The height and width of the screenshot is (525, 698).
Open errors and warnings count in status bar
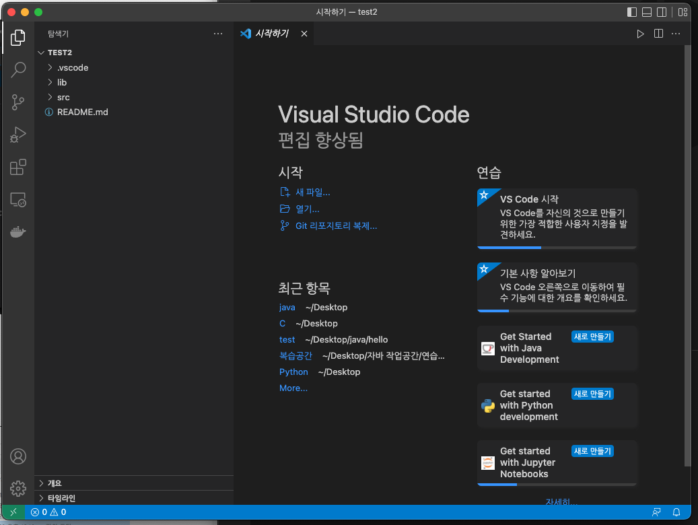48,512
